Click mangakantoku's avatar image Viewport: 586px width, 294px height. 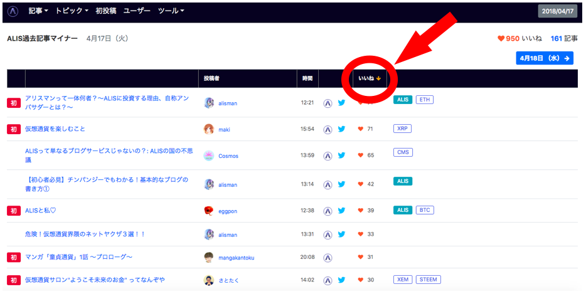pyautogui.click(x=209, y=258)
